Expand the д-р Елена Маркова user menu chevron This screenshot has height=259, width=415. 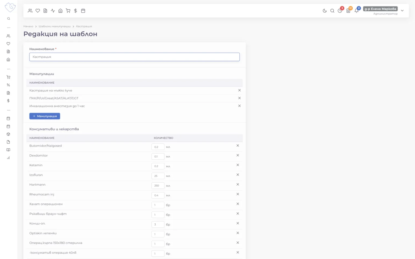(x=402, y=11)
